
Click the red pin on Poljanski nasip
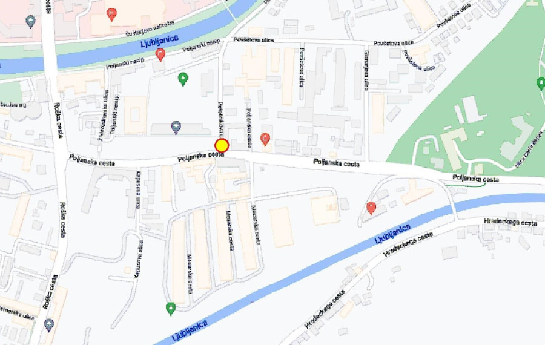[x=160, y=54]
